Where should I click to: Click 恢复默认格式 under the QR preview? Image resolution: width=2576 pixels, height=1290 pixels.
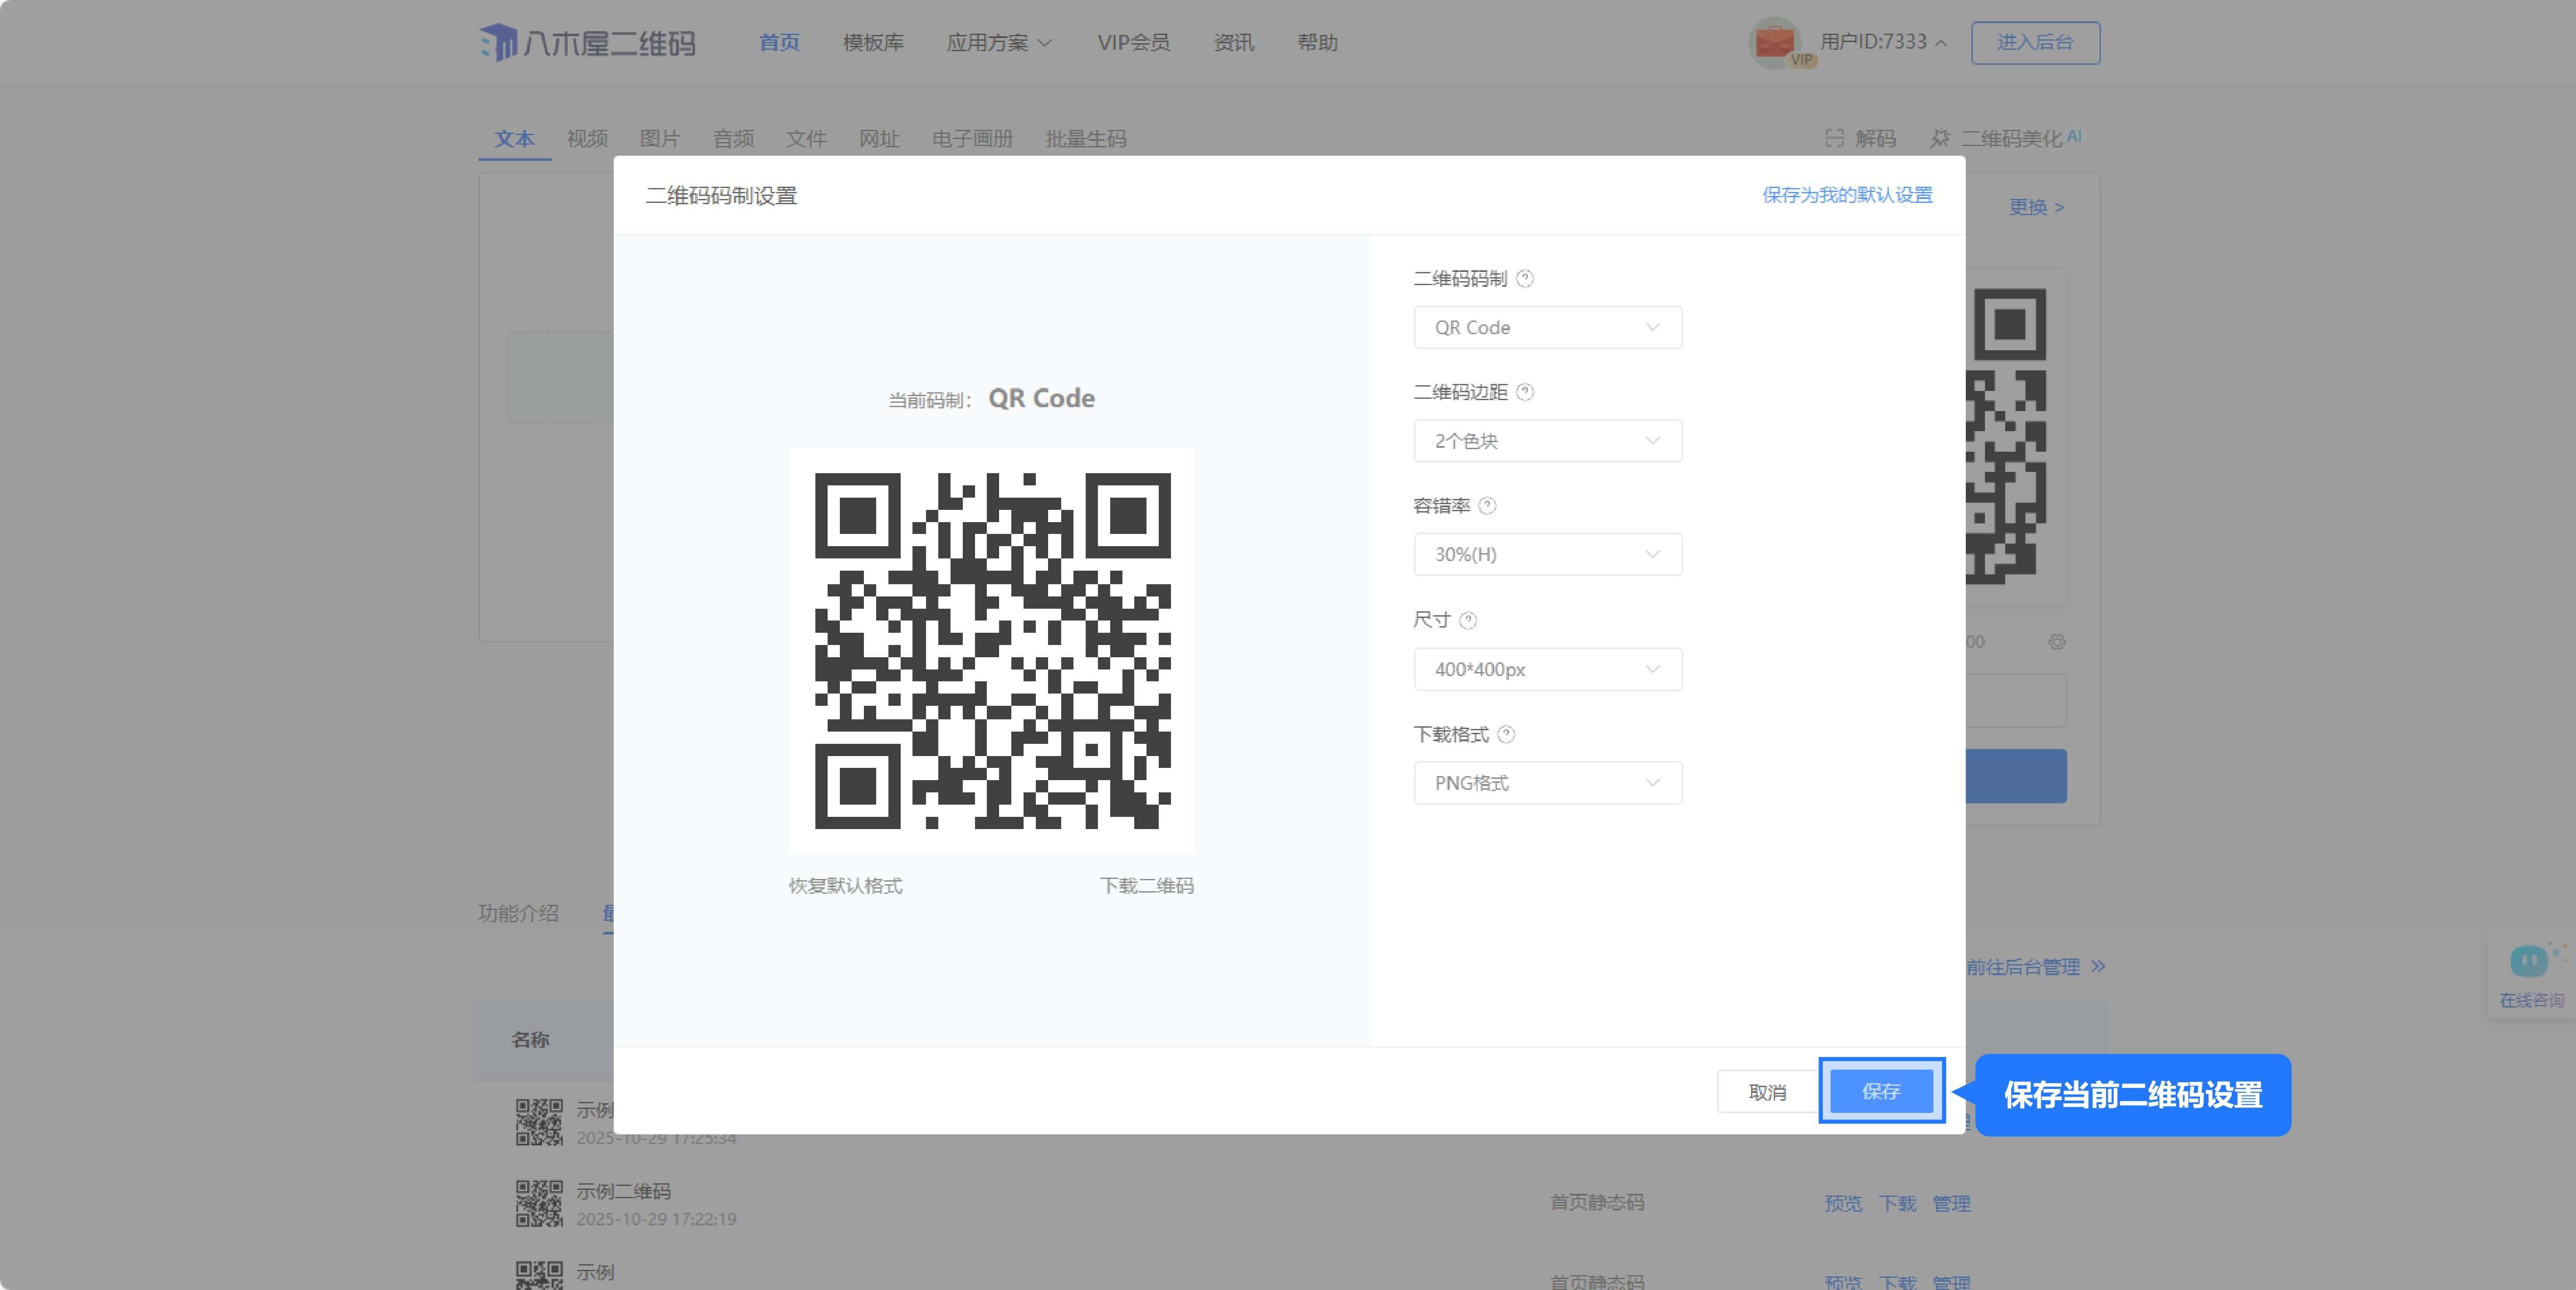click(x=845, y=886)
